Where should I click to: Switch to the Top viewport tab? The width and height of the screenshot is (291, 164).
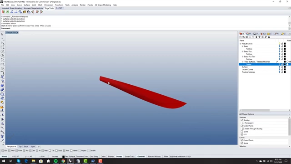coord(20,147)
